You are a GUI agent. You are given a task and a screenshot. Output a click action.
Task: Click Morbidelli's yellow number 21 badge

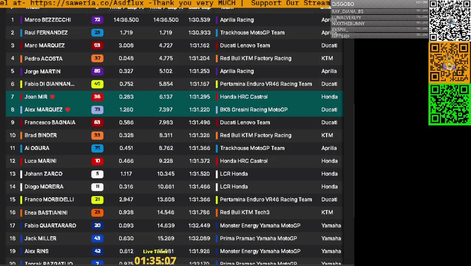97,199
